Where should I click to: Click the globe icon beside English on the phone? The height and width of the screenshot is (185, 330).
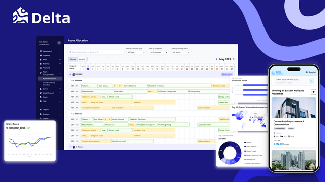point(307,72)
